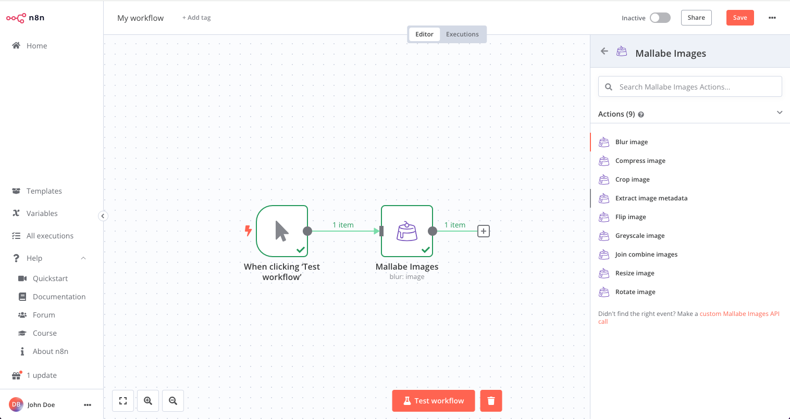790x419 pixels.
Task: Select the manual trigger node
Action: [282, 231]
